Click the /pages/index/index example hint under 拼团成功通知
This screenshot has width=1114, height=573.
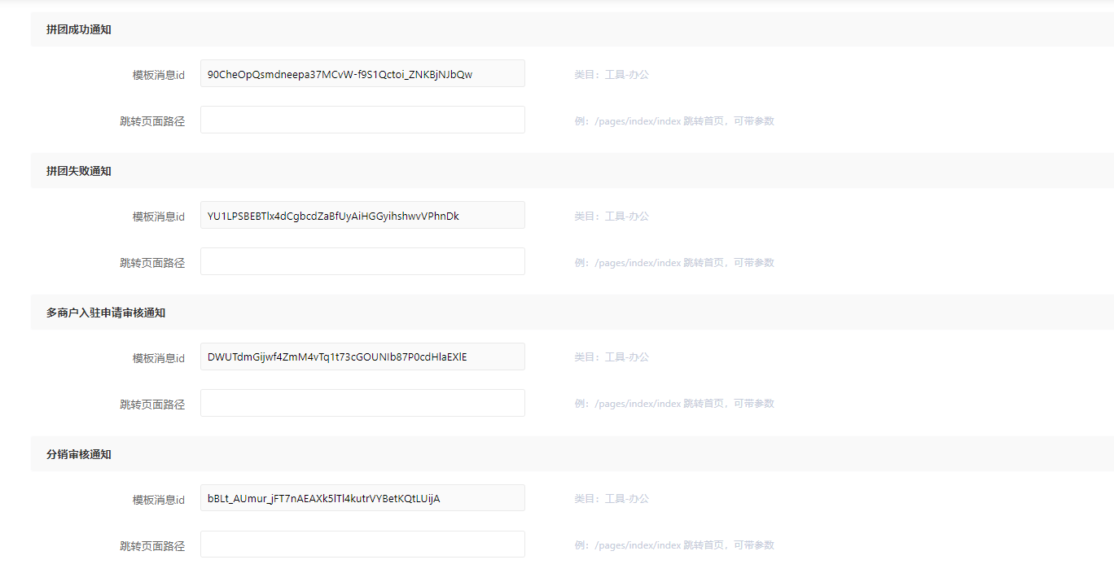673,121
